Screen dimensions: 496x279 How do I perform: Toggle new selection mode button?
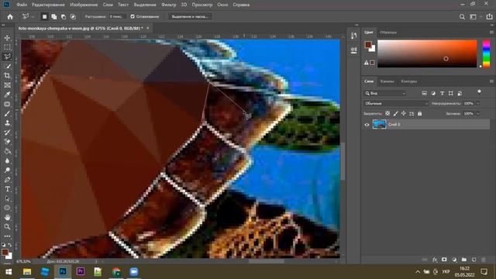[x=45, y=16]
